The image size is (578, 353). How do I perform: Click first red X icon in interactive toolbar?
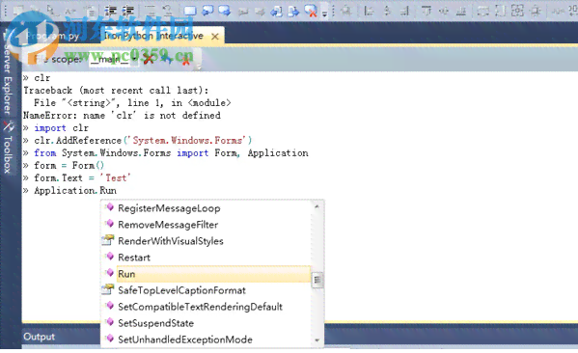pyautogui.click(x=149, y=59)
